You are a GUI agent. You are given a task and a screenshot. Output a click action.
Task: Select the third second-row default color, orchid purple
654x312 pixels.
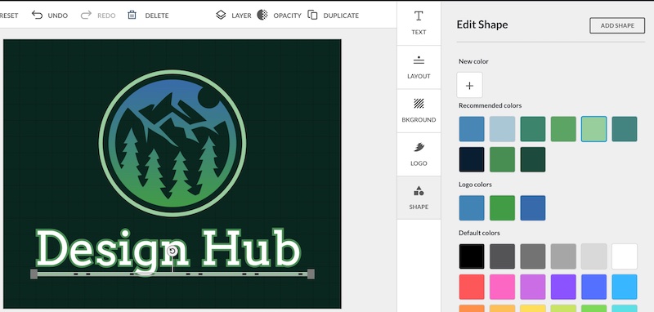tap(533, 287)
